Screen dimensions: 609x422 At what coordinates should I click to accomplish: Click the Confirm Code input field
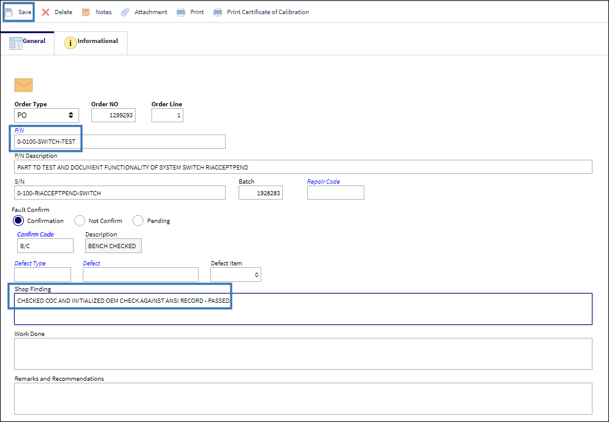(x=45, y=246)
